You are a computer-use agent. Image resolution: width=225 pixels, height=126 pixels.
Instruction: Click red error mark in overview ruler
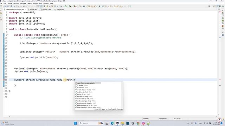pyautogui.click(x=220, y=80)
